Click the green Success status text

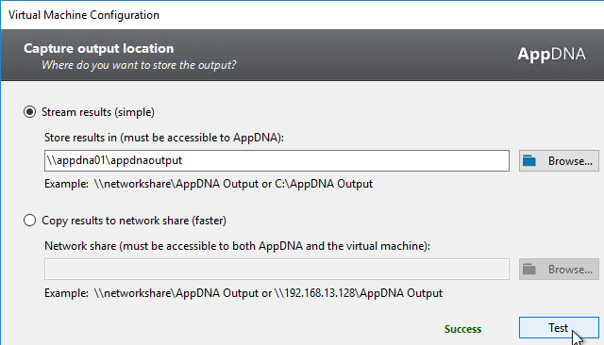click(462, 329)
